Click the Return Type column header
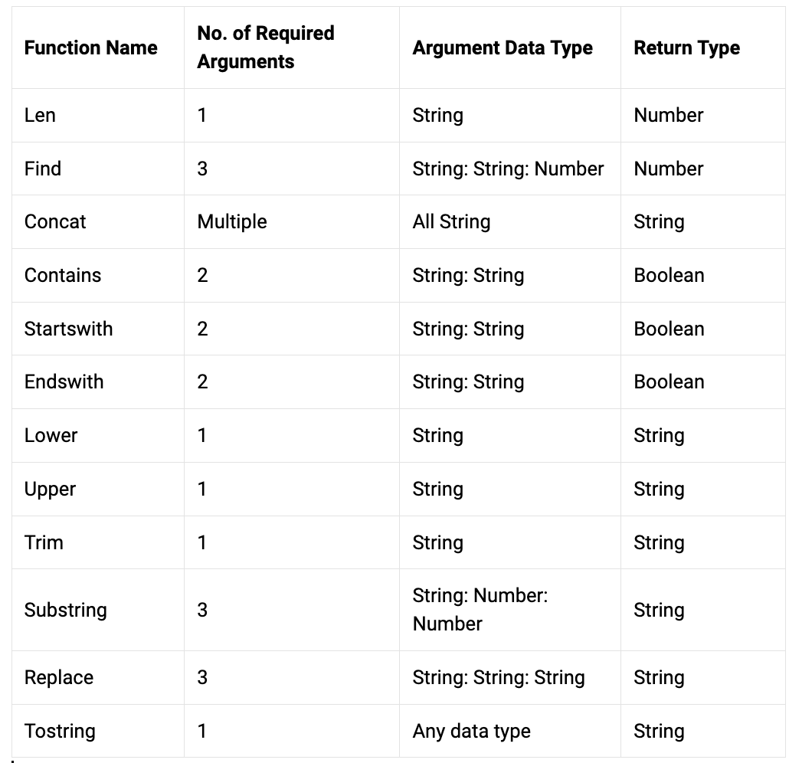This screenshot has width=789, height=763. 686,47
